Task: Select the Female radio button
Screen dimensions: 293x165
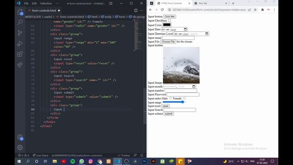Action: coord(184,98)
